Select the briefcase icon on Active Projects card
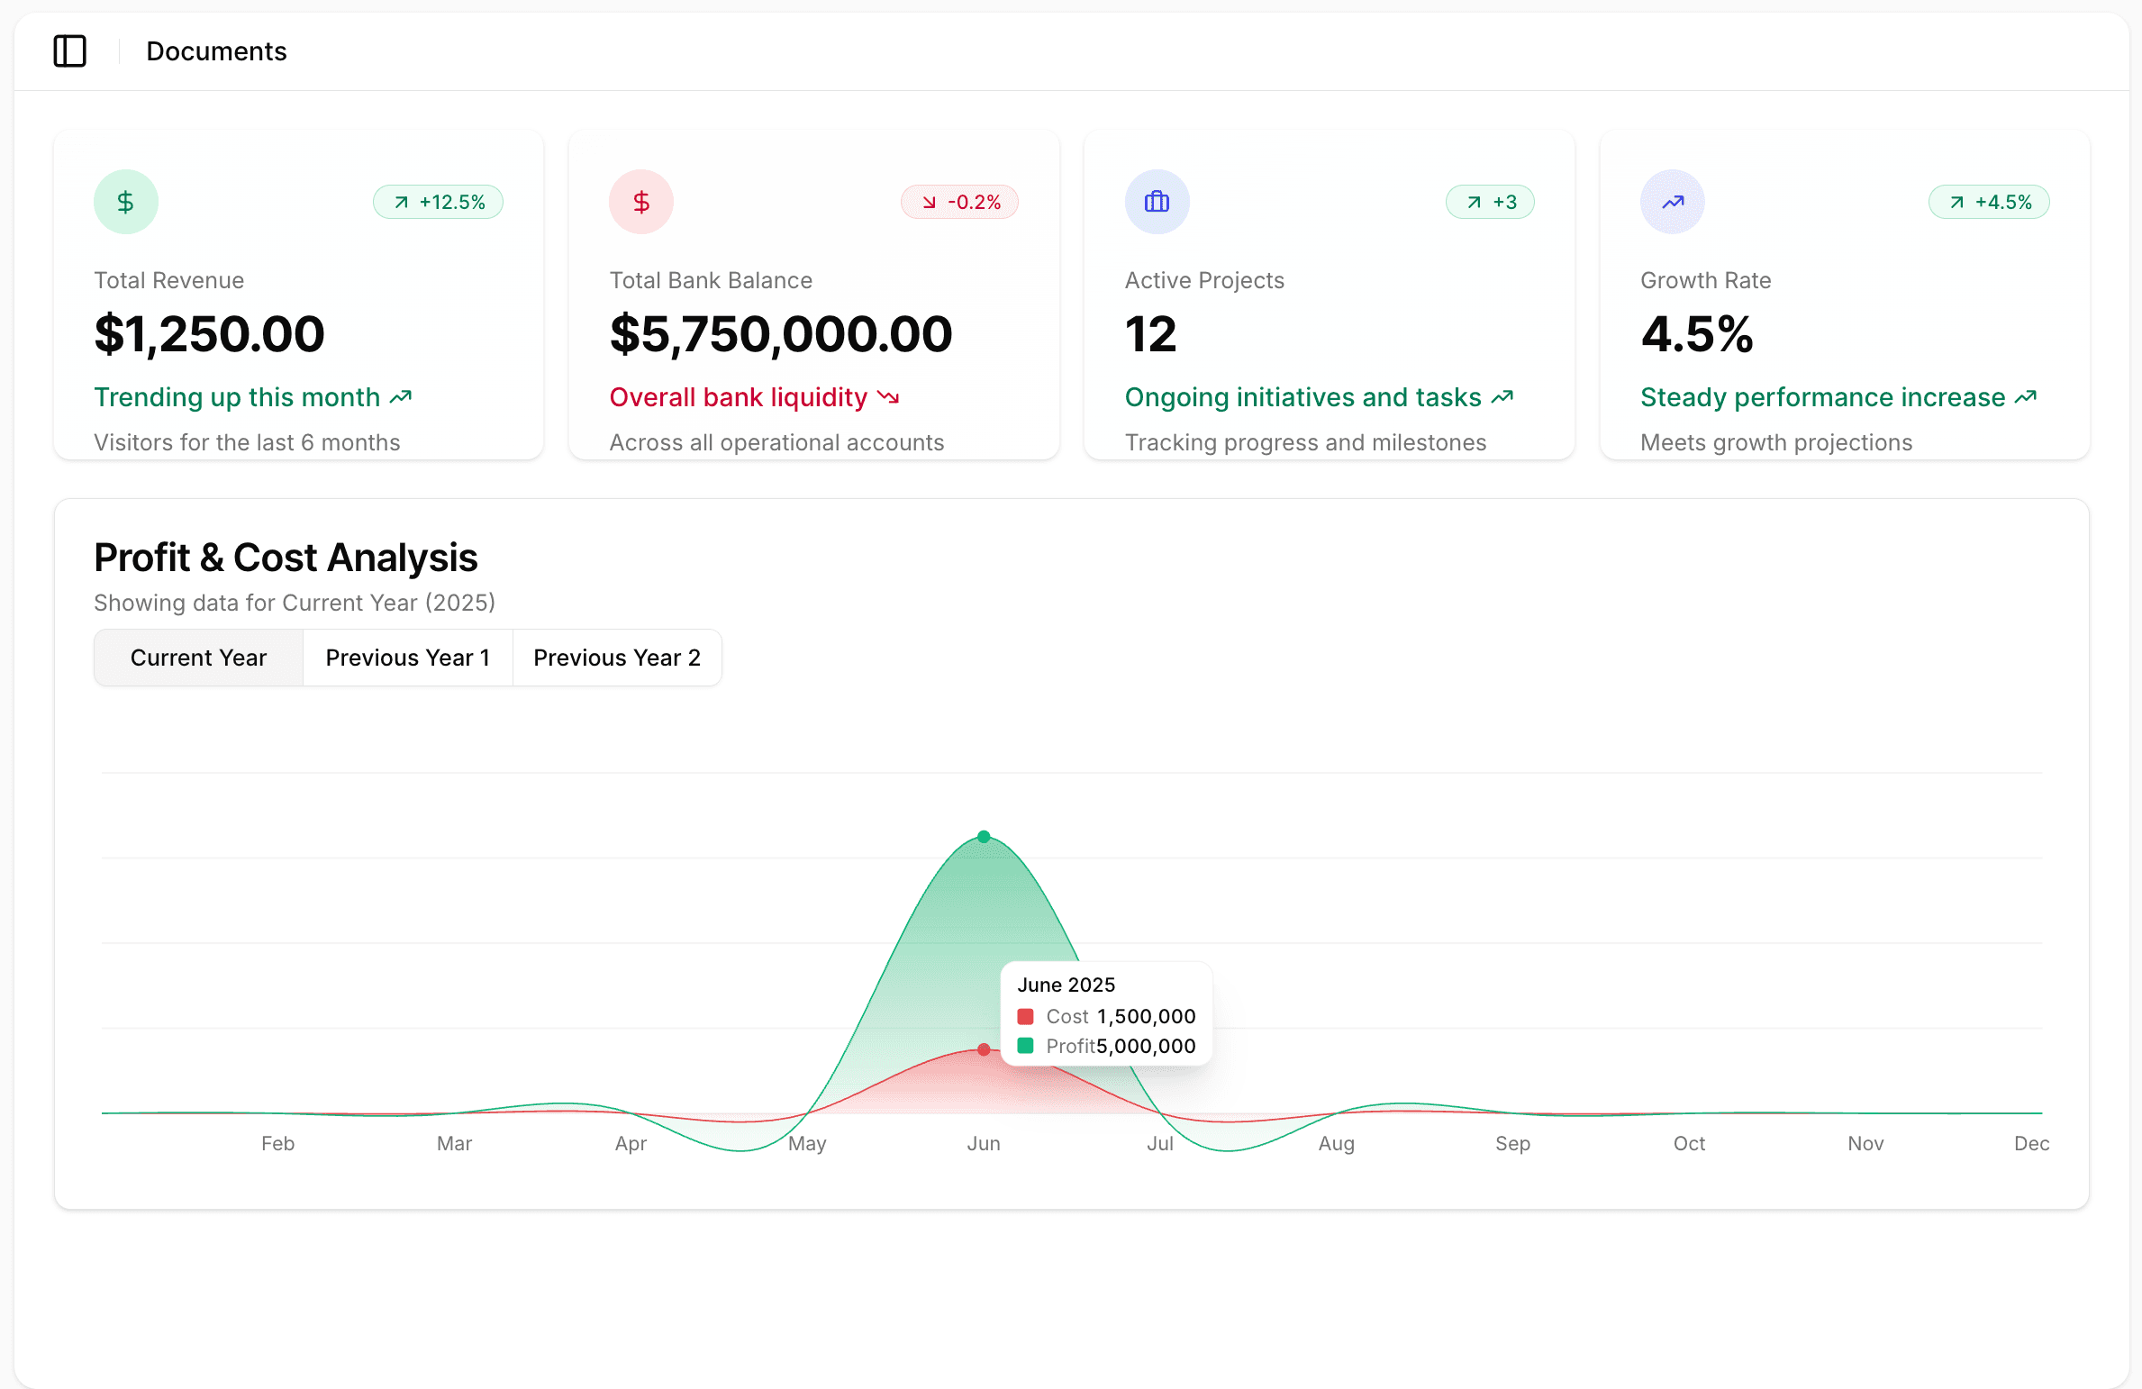The height and width of the screenshot is (1389, 2142). (x=1157, y=201)
